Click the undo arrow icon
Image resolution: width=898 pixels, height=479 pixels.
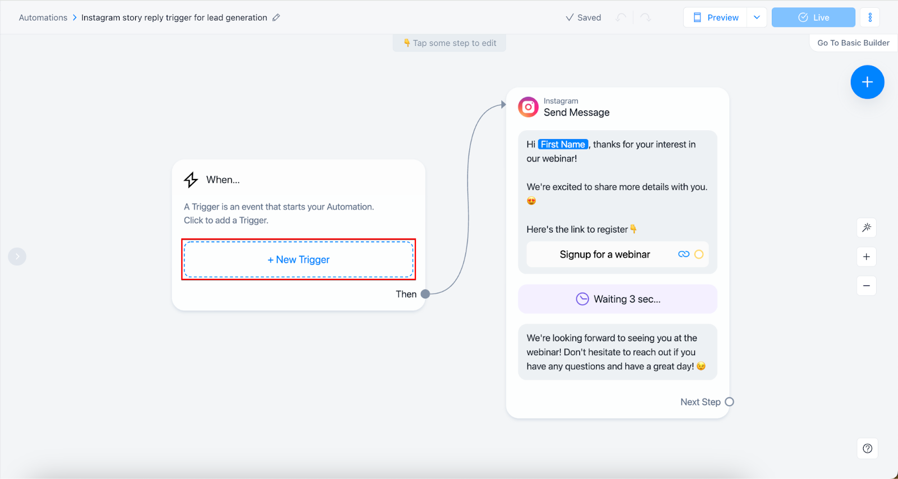pyautogui.click(x=621, y=17)
